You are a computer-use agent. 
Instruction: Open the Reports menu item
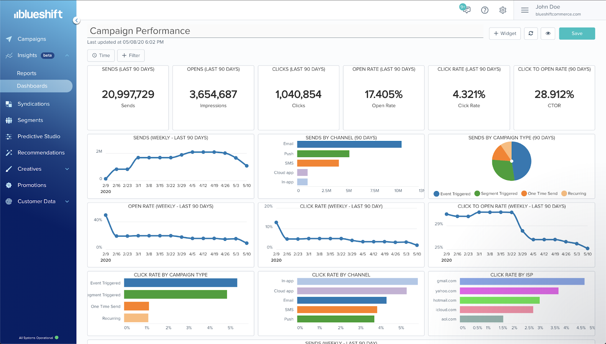[27, 73]
